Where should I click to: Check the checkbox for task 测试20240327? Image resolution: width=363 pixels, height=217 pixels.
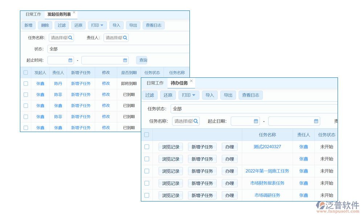pos(147,147)
